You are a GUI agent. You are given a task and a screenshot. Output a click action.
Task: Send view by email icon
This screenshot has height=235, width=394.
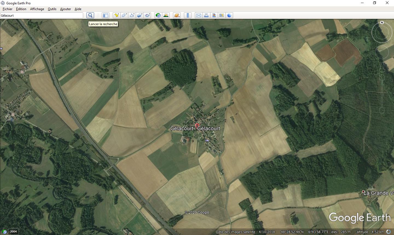(x=199, y=15)
